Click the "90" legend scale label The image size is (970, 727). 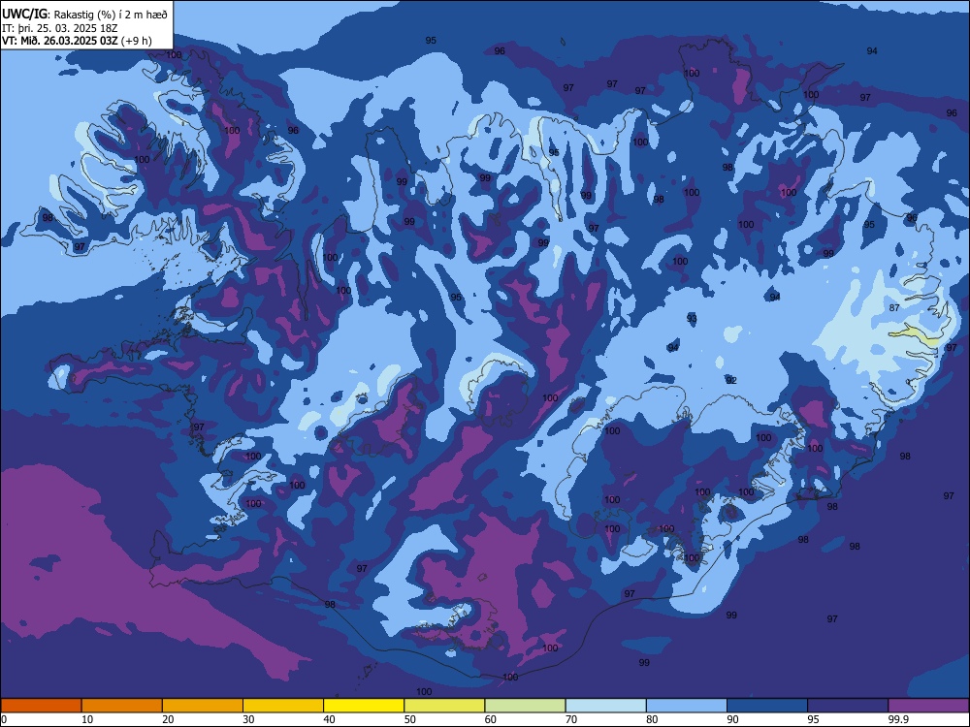732,719
